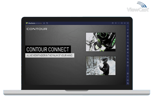Take a screenshot with the sidebar icon
Screen dimensions: 152x104
[x=128, y=53]
